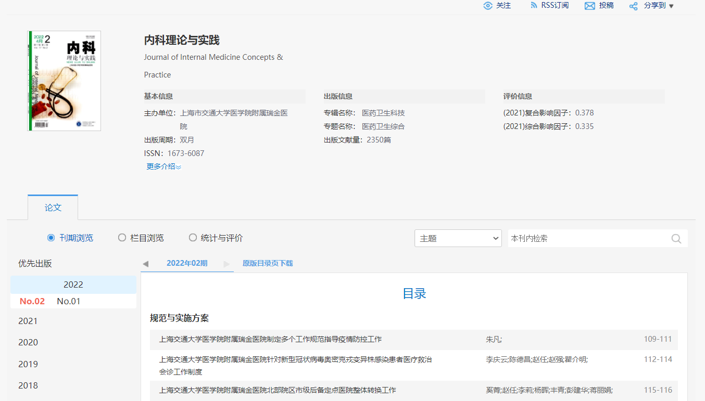Click the 投稿 submission envelope icon
Image resolution: width=705 pixels, height=401 pixels.
(x=589, y=6)
